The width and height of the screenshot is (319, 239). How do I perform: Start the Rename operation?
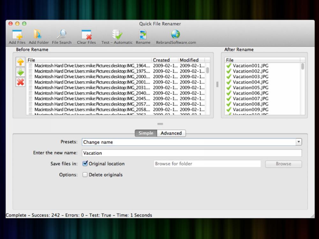click(x=143, y=35)
